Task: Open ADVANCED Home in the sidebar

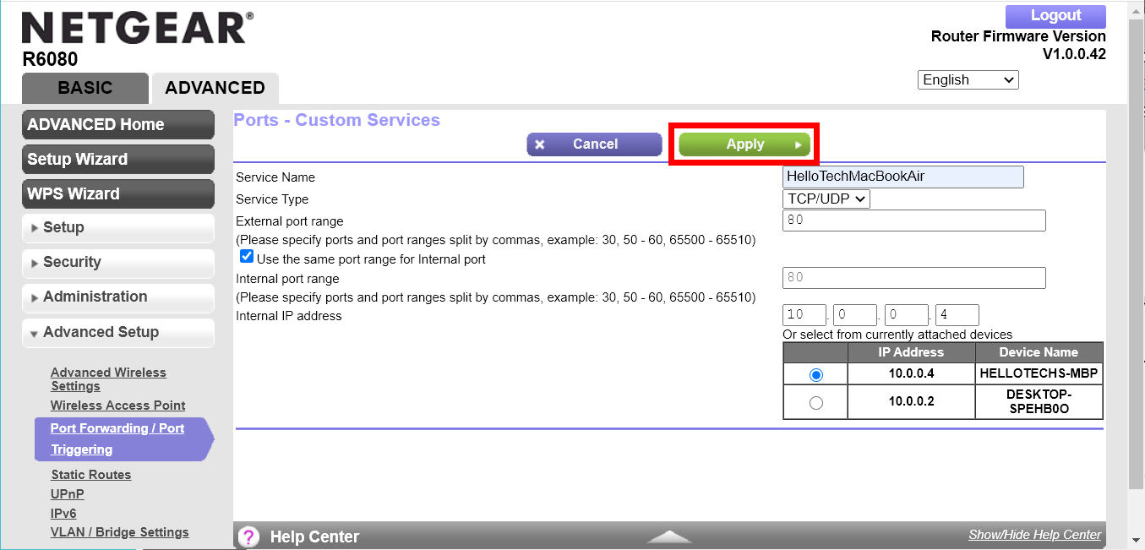Action: (118, 125)
